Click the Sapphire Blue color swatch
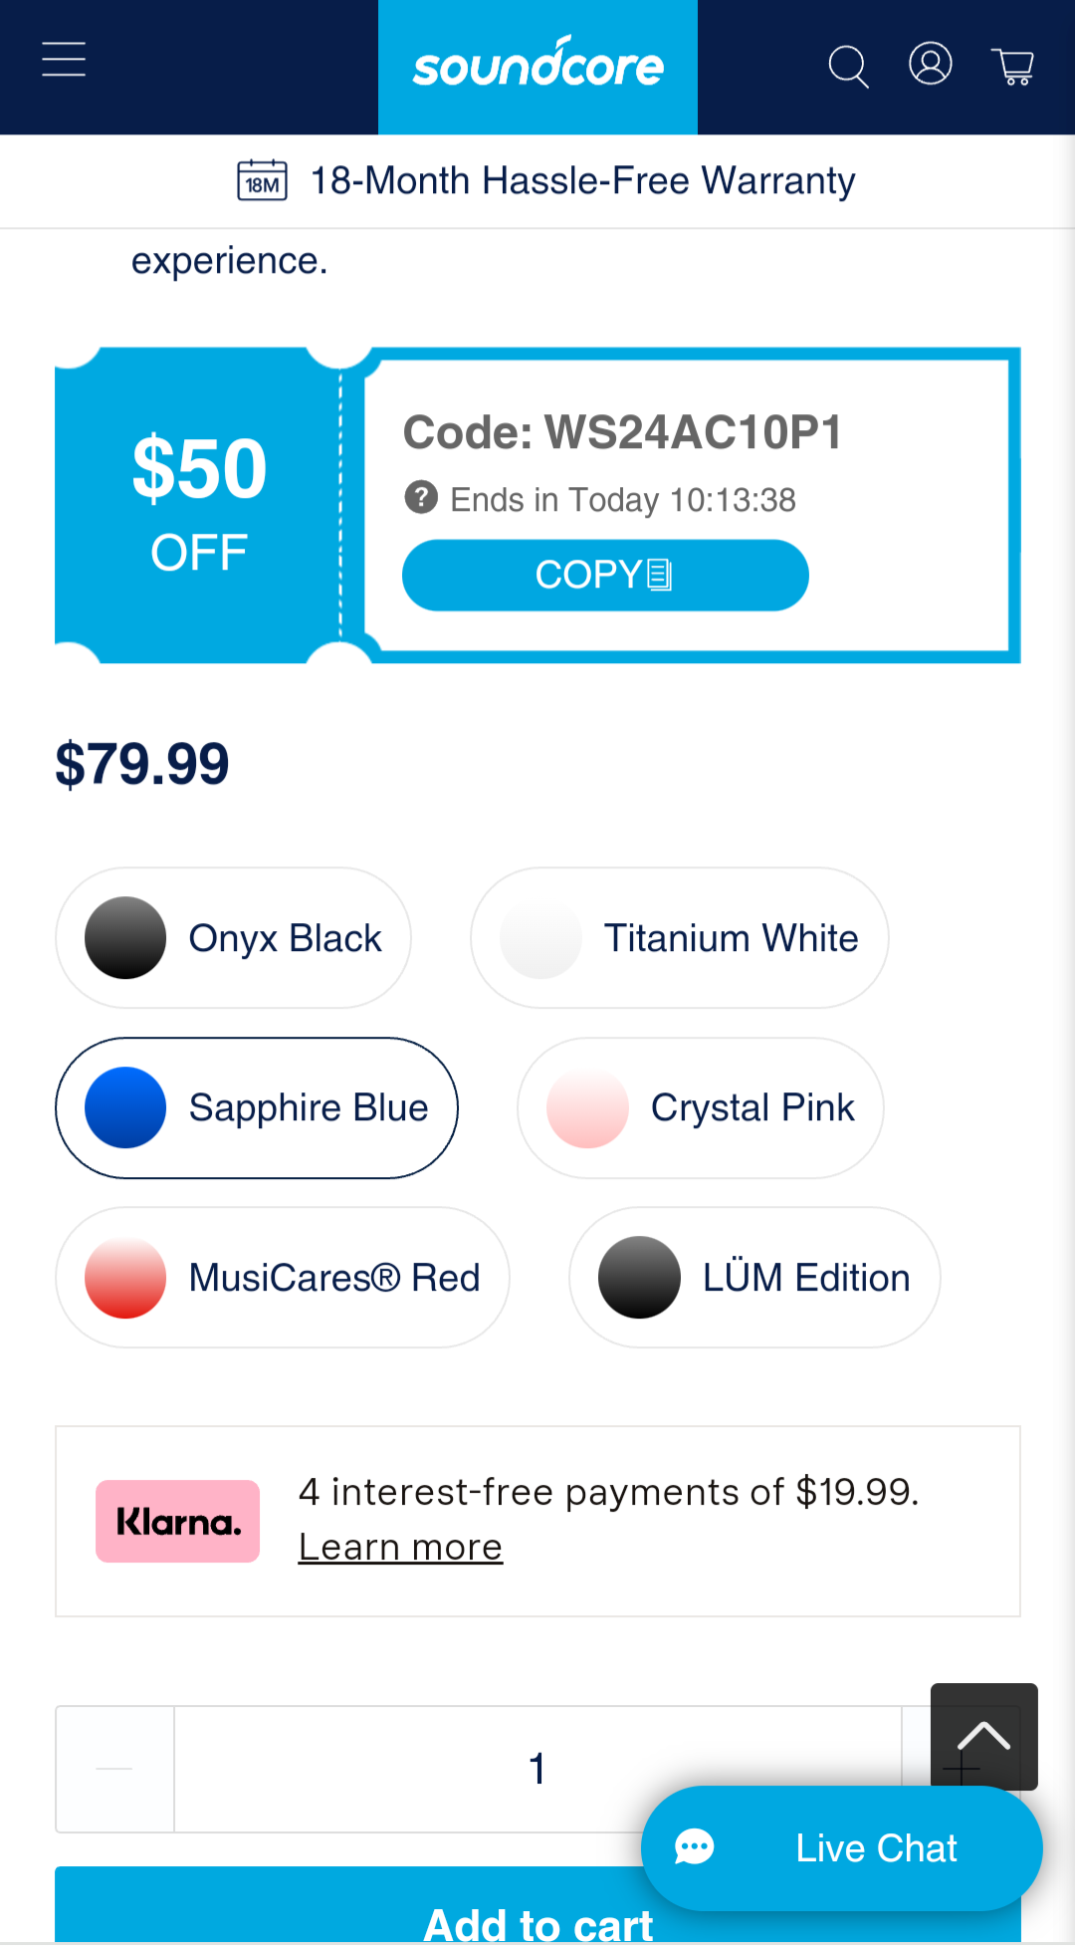The width and height of the screenshot is (1075, 1946). pos(125,1108)
